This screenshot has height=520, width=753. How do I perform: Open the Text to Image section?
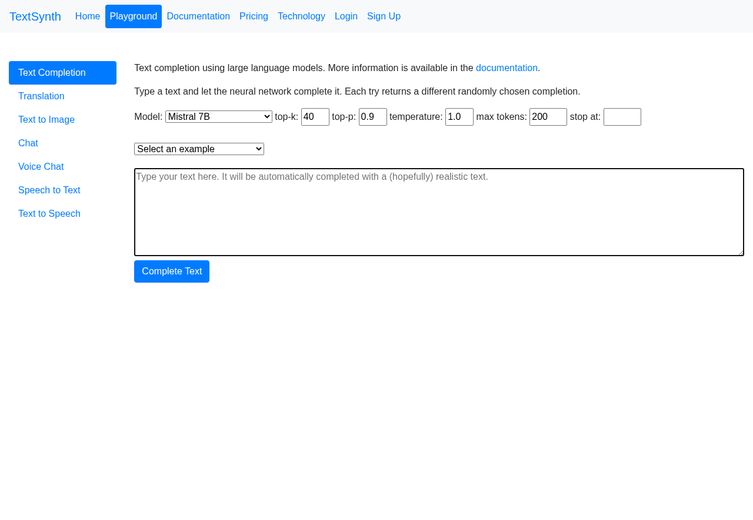46,118
